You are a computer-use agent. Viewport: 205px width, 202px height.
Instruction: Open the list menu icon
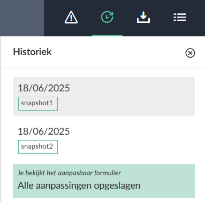[x=180, y=17]
